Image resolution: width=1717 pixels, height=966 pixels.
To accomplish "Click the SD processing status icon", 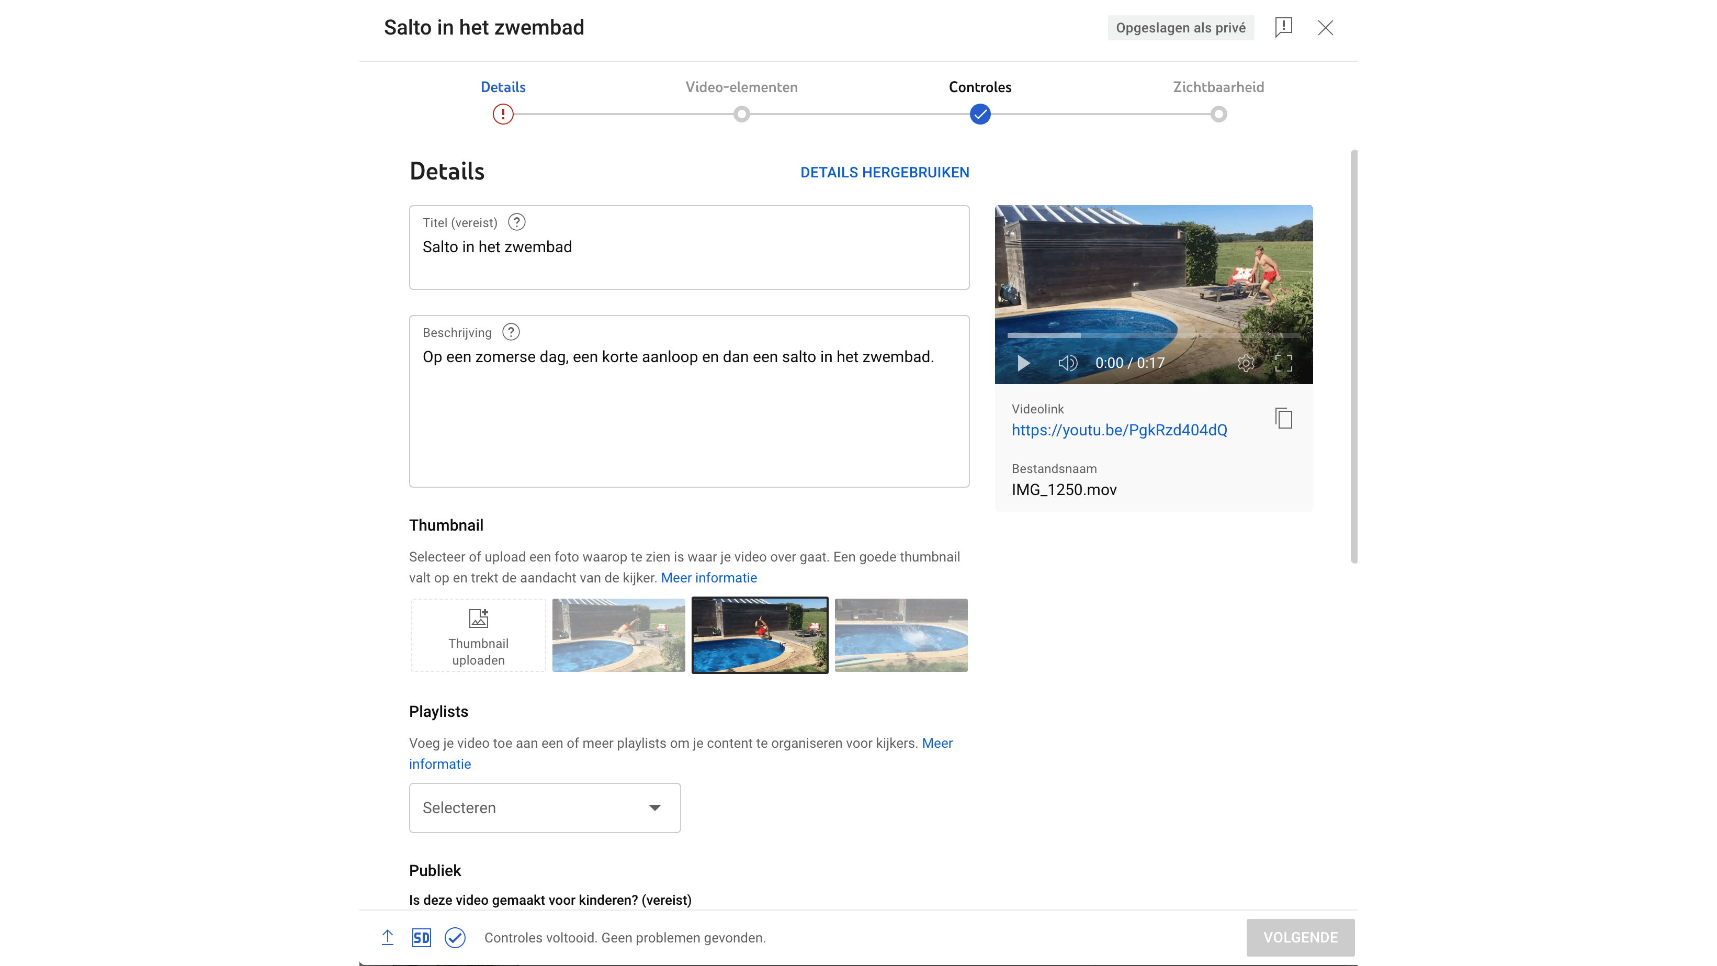I will tap(421, 937).
